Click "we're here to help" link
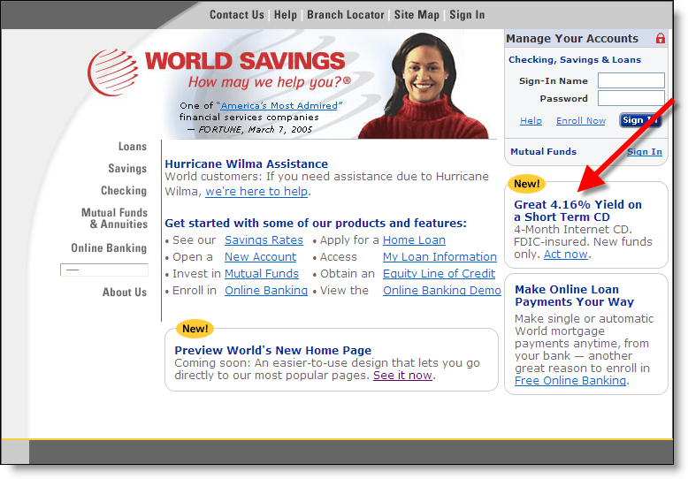 (x=256, y=192)
